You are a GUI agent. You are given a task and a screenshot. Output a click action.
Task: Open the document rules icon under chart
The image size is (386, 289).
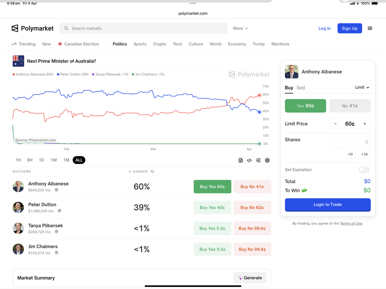pyautogui.click(x=241, y=160)
